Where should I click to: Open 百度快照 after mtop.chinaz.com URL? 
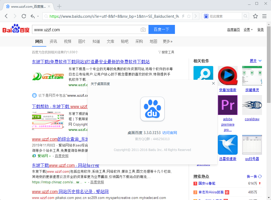click(x=97, y=182)
